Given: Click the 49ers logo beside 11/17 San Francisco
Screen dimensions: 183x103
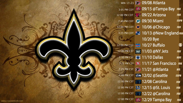Looking at the screenshot, I should [x=138, y=64].
